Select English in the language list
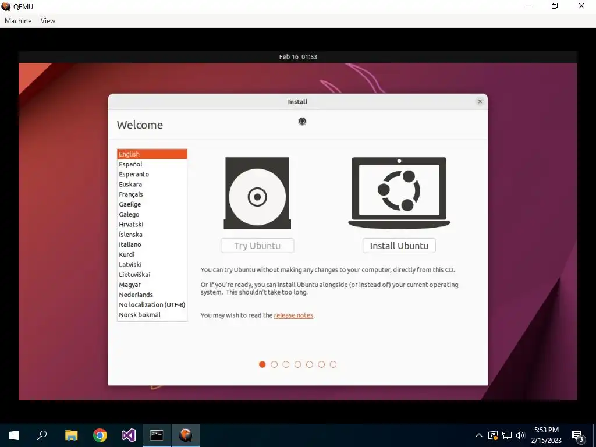The width and height of the screenshot is (596, 447). pyautogui.click(x=152, y=154)
